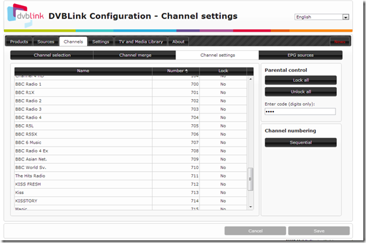Select the Channel settings subtab

point(217,55)
